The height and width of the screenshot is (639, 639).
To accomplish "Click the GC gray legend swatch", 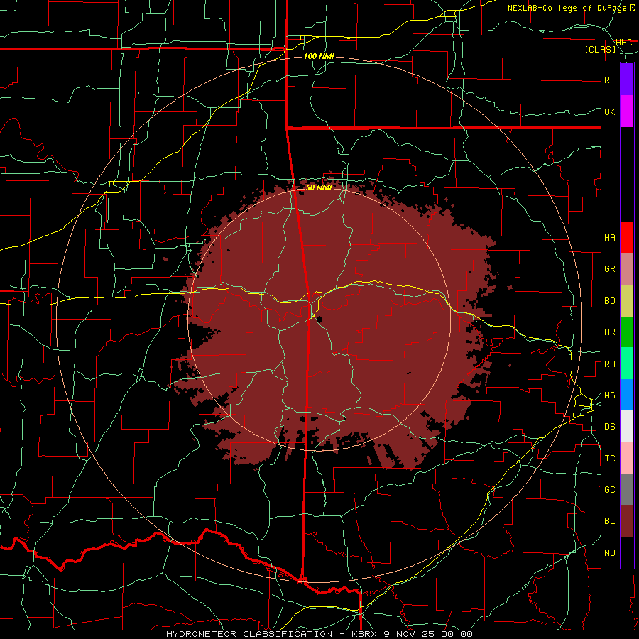I will pos(627,489).
